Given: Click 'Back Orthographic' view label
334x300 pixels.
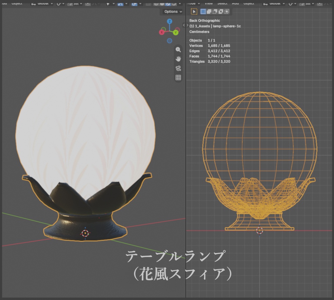Looking at the screenshot, I should 204,21.
